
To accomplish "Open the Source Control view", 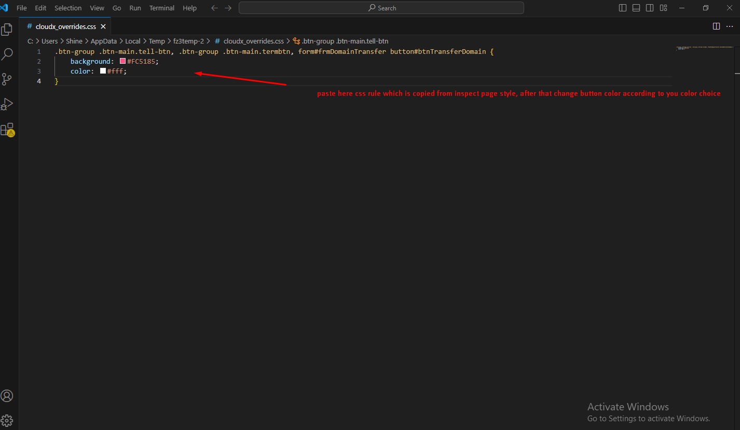I will 7,79.
